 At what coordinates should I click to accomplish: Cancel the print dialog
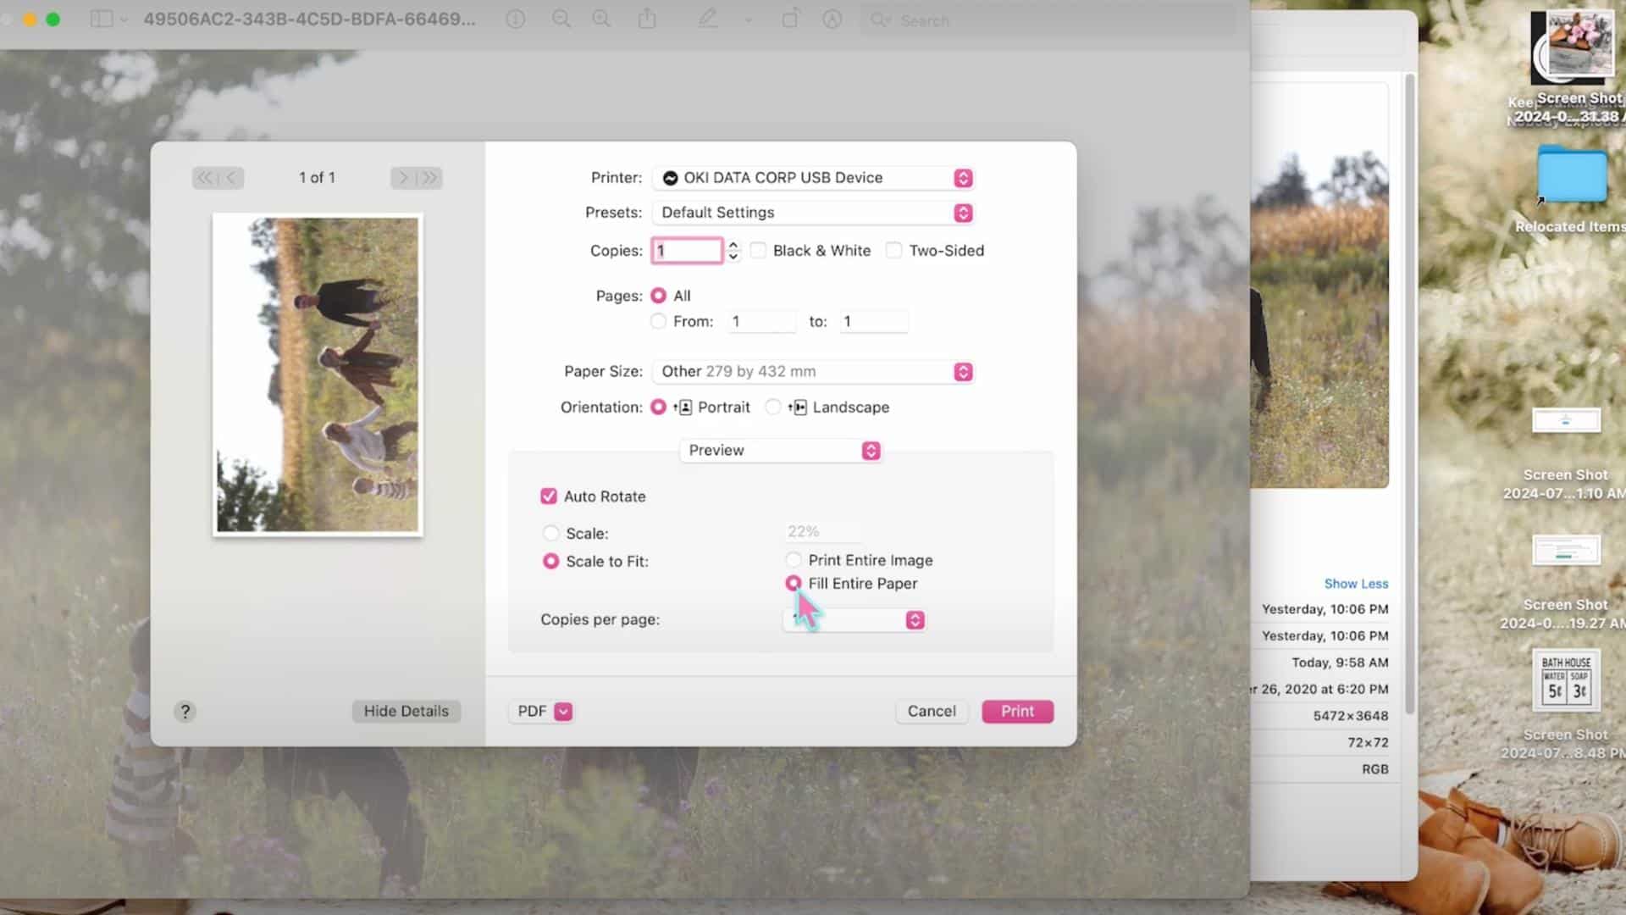click(931, 711)
